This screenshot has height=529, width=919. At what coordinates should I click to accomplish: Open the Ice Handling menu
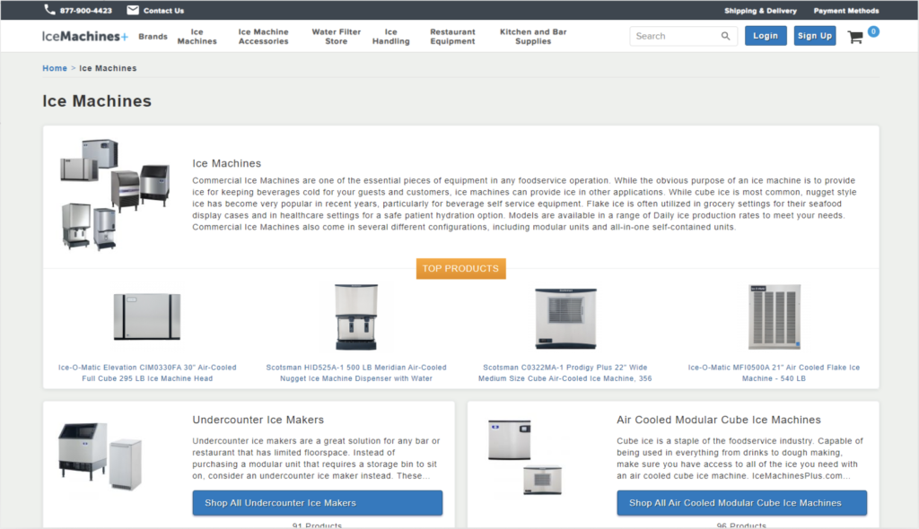pos(391,37)
